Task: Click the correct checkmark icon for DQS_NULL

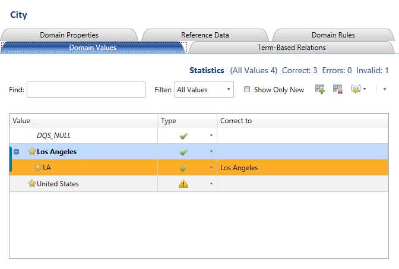Action: [x=183, y=136]
